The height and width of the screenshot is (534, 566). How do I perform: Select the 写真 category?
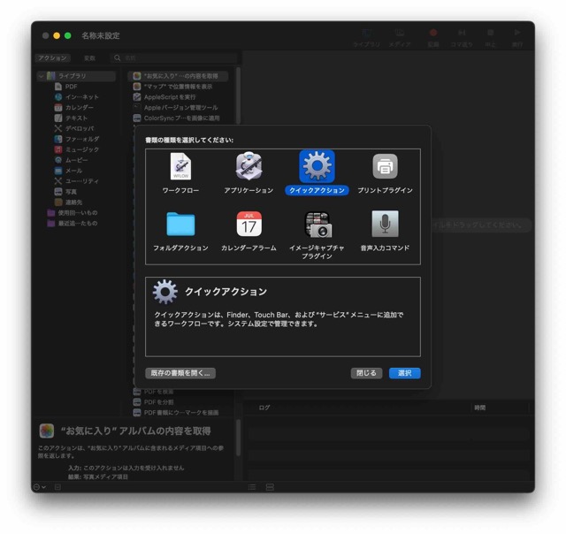point(65,192)
